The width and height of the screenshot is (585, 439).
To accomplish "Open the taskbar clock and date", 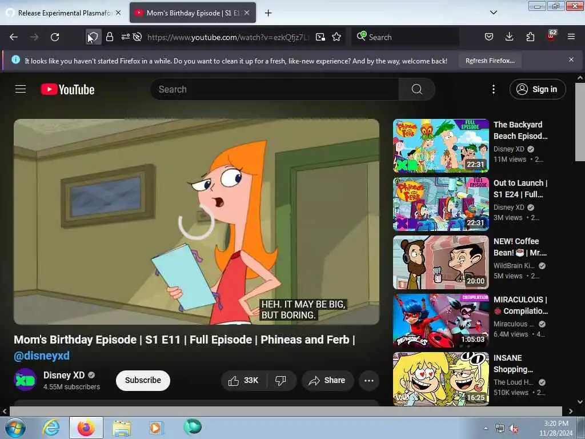I will point(556,428).
